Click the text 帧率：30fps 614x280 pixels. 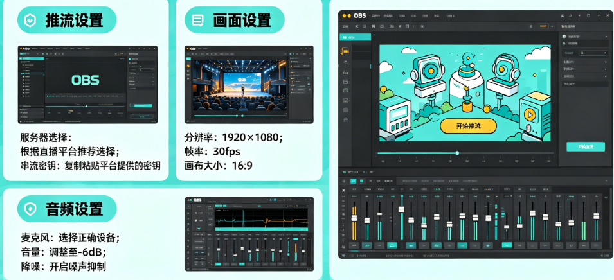(x=212, y=152)
